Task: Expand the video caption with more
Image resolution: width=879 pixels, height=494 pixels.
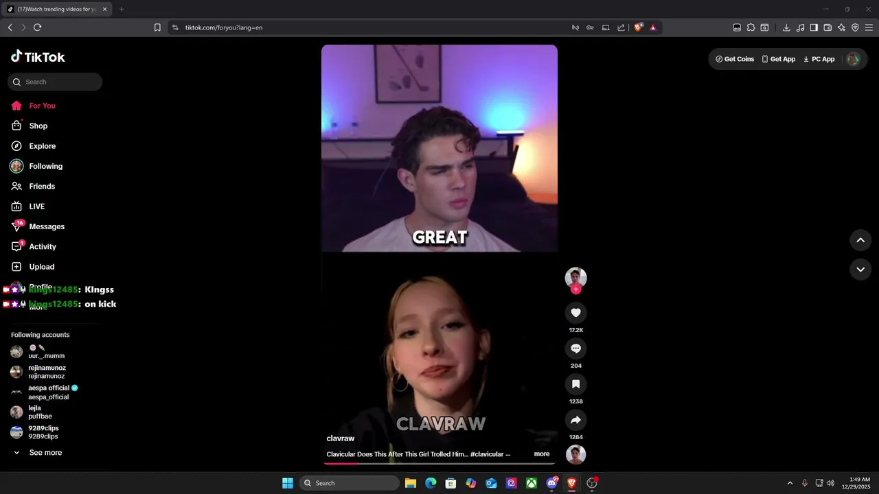Action: coord(542,454)
